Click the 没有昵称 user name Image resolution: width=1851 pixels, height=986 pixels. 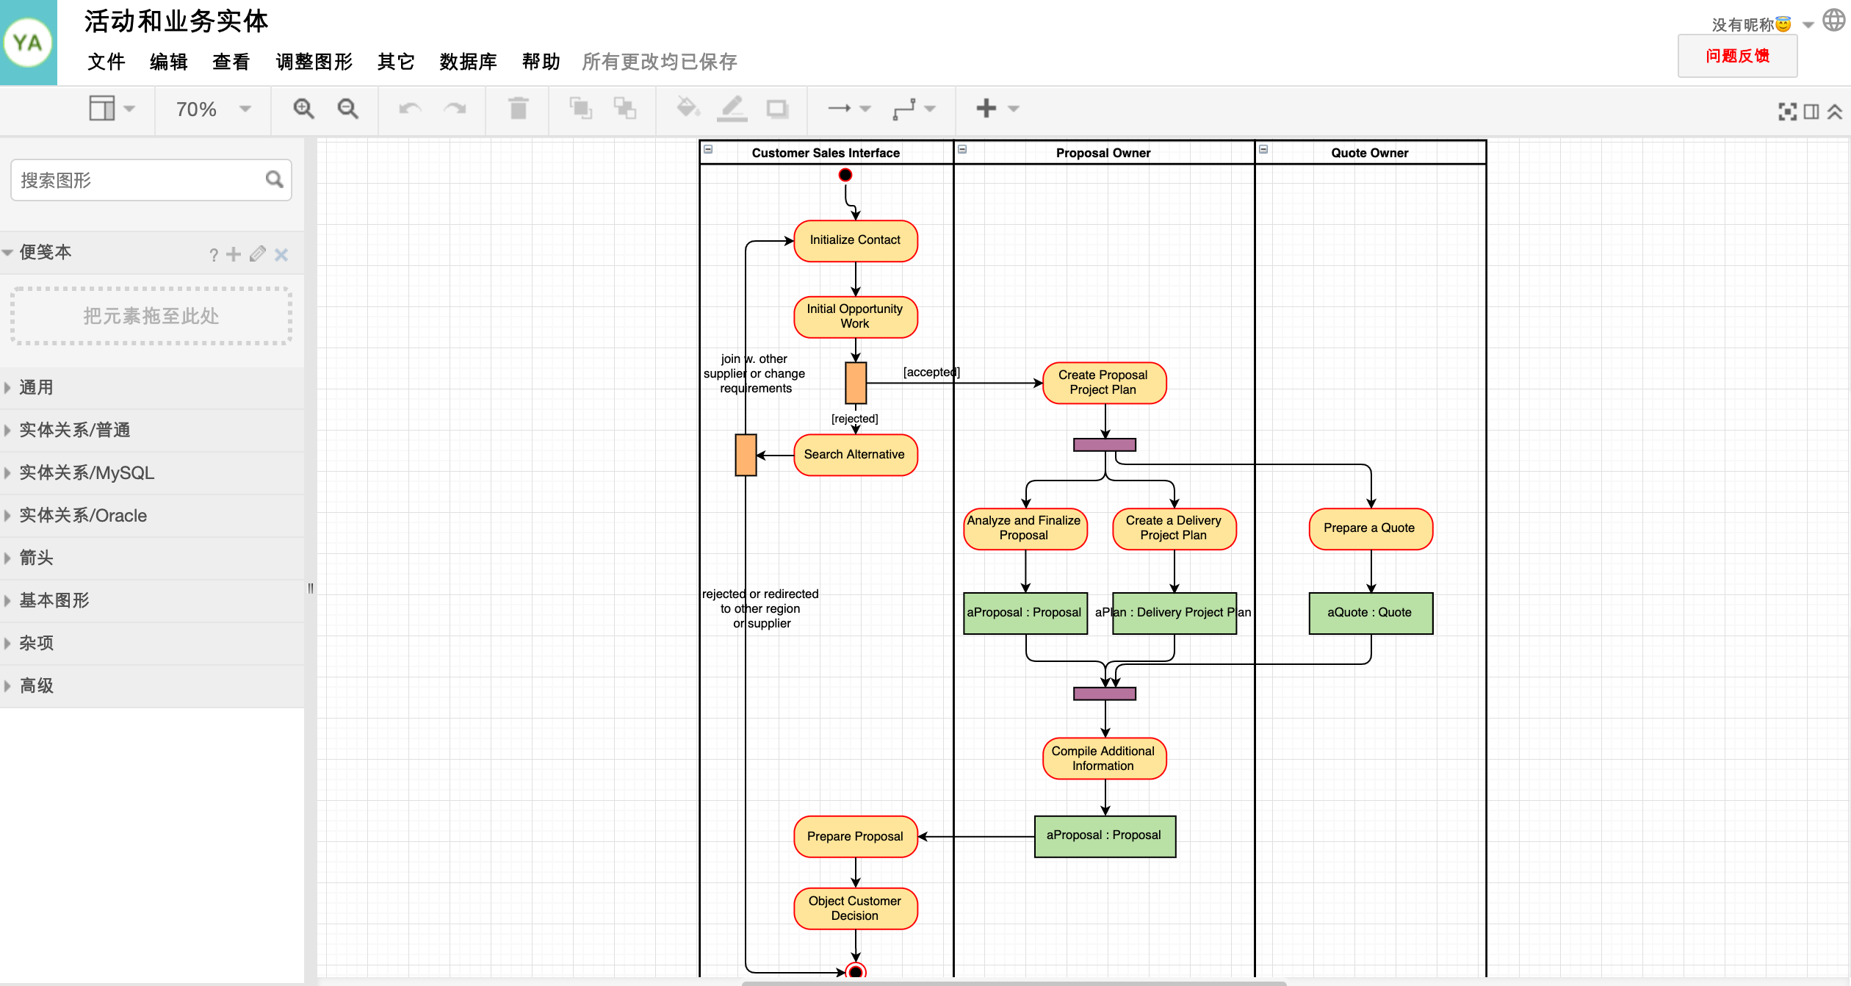(x=1751, y=25)
